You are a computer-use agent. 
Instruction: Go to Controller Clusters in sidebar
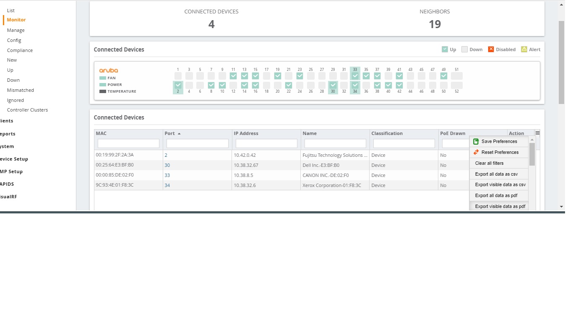click(27, 110)
